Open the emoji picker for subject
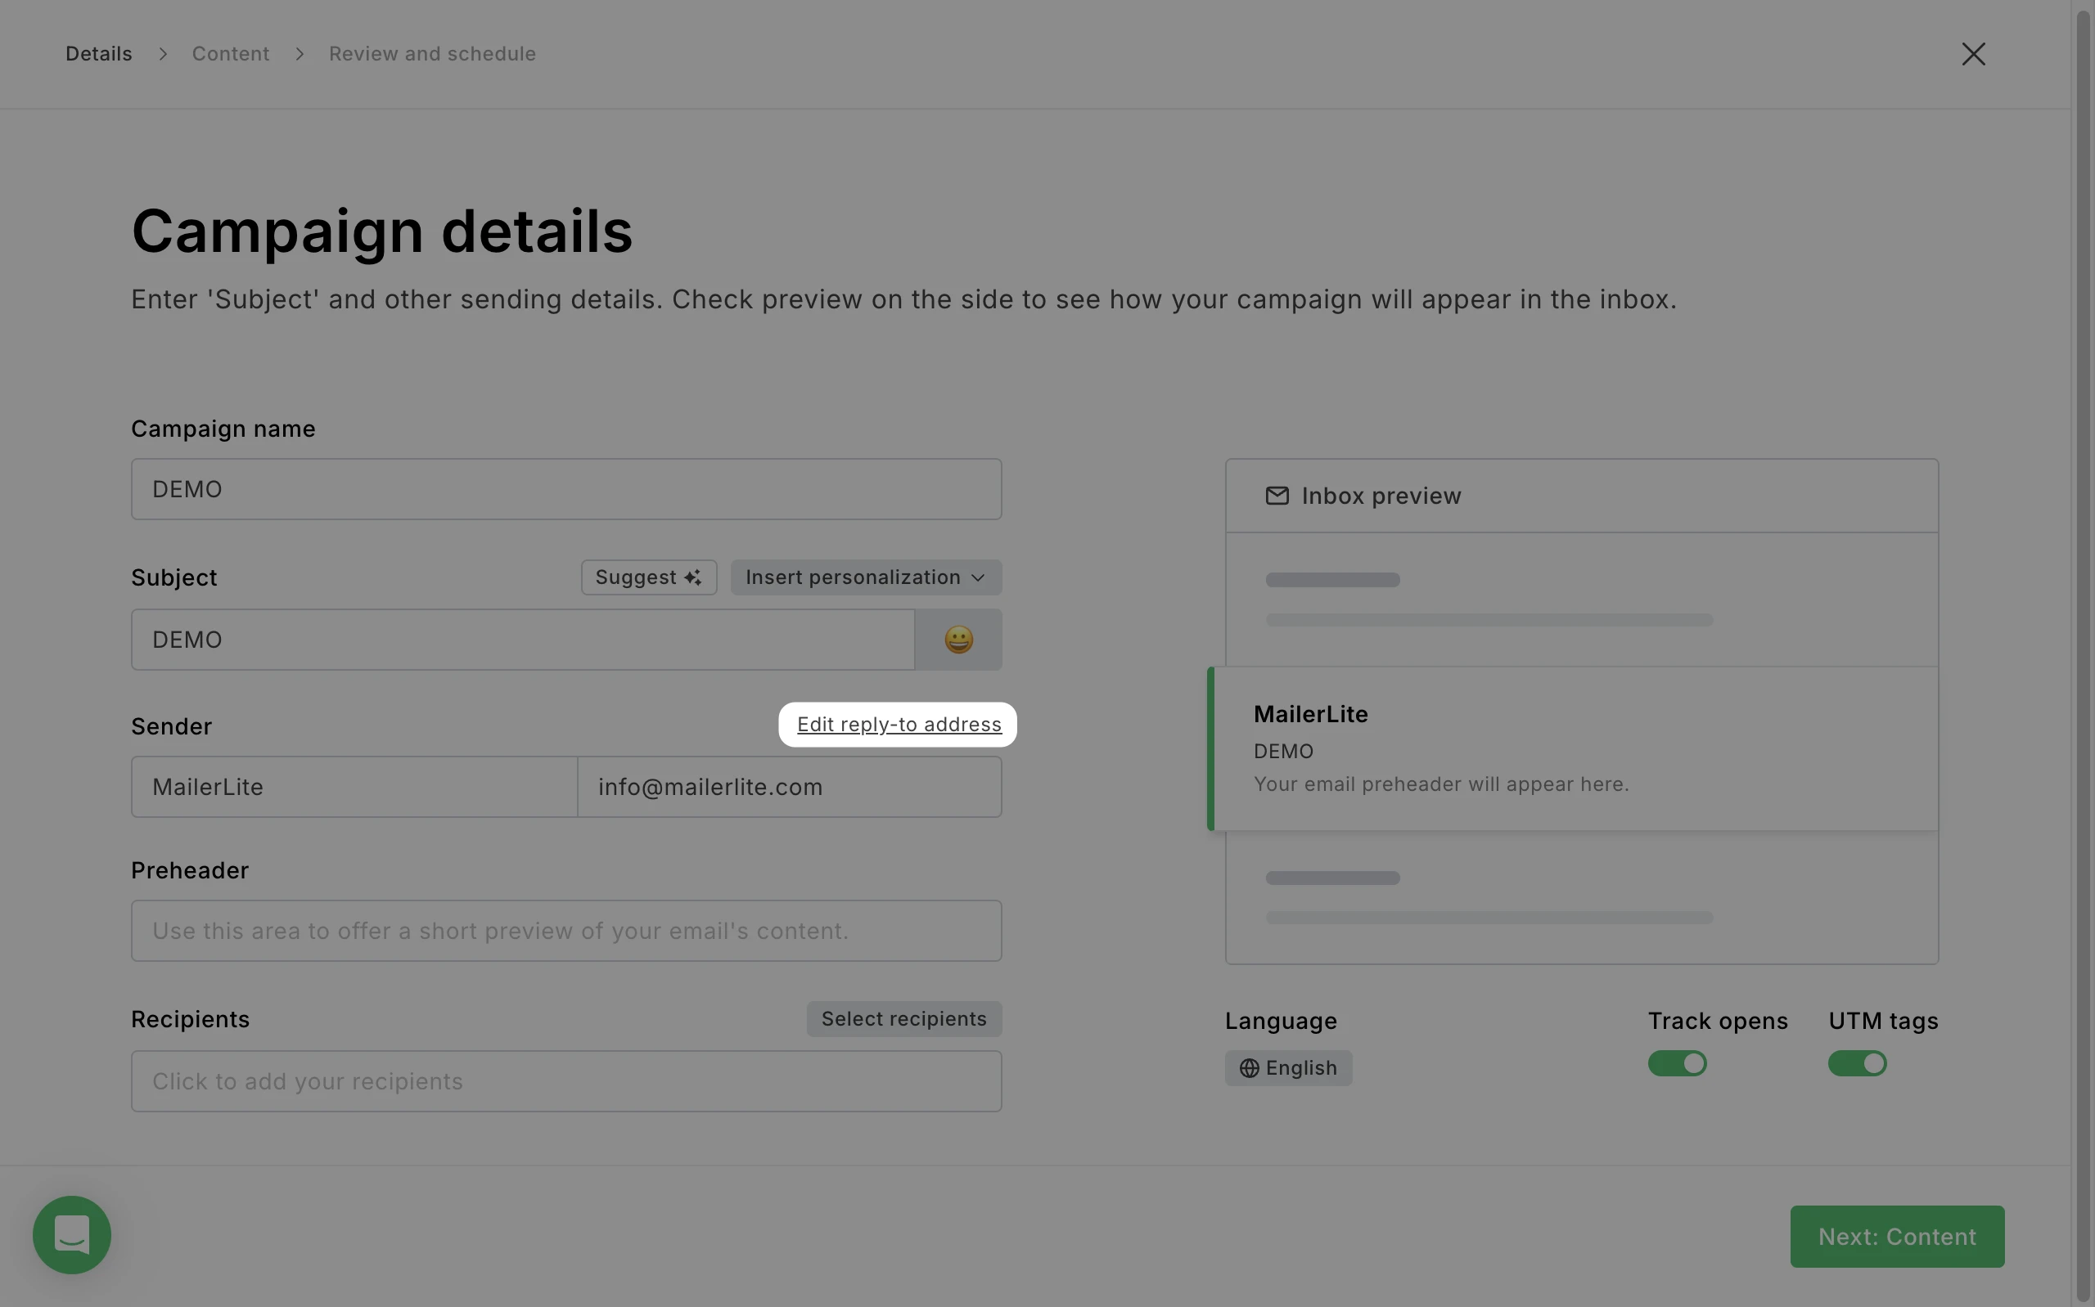This screenshot has height=1307, width=2095. coord(958,640)
